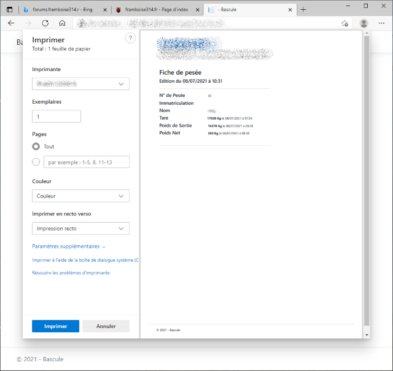Click the Imprimer button
393x371 pixels.
[x=55, y=326]
